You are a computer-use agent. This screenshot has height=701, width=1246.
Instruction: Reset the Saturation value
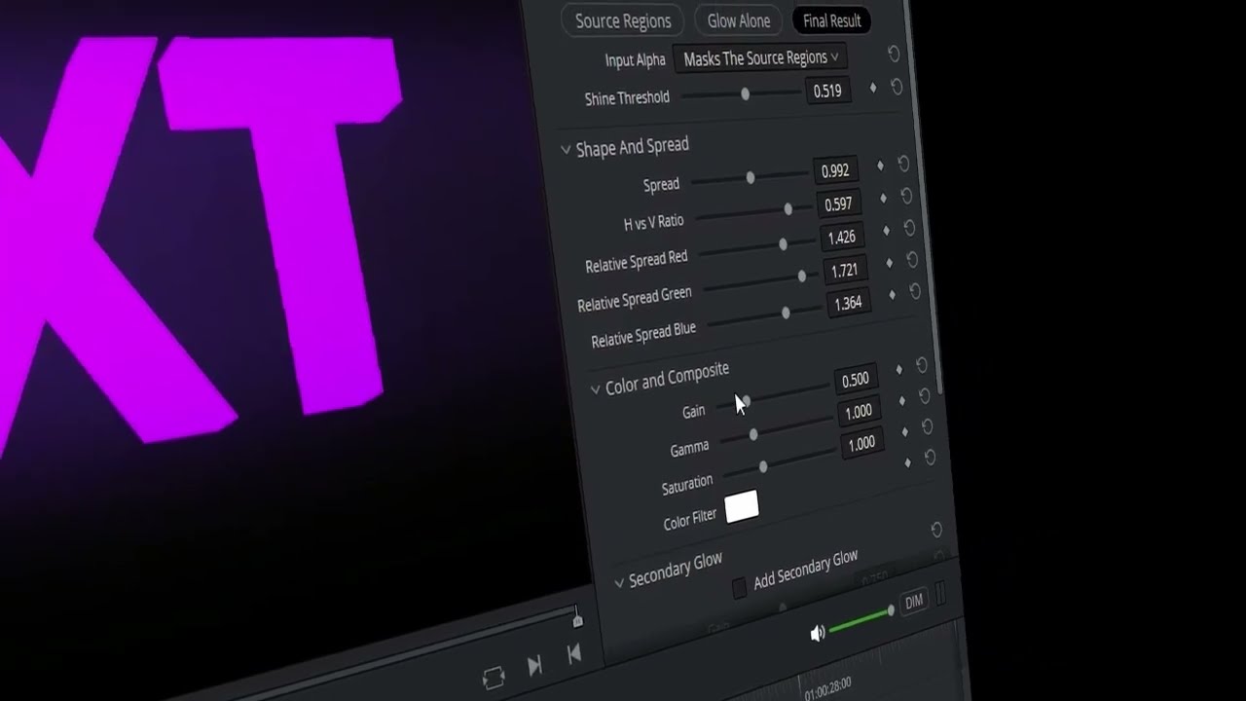point(928,426)
